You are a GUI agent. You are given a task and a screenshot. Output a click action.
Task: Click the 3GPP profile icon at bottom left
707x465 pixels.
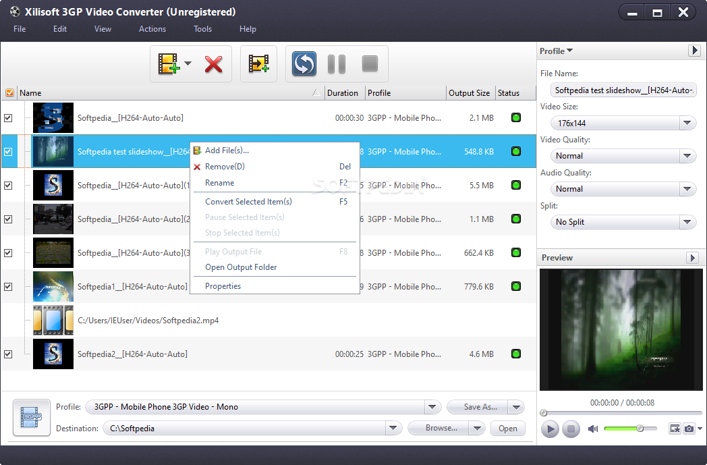(32, 418)
